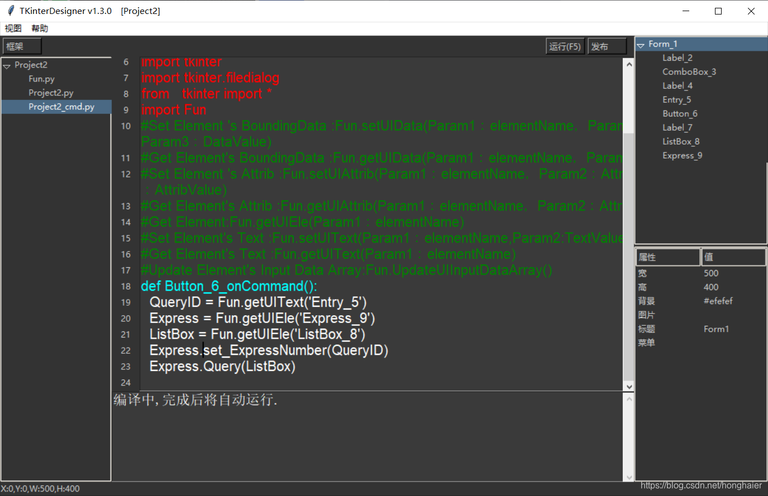Click line 19 QueryID assignment code
This screenshot has height=496, width=768.
pyautogui.click(x=258, y=302)
